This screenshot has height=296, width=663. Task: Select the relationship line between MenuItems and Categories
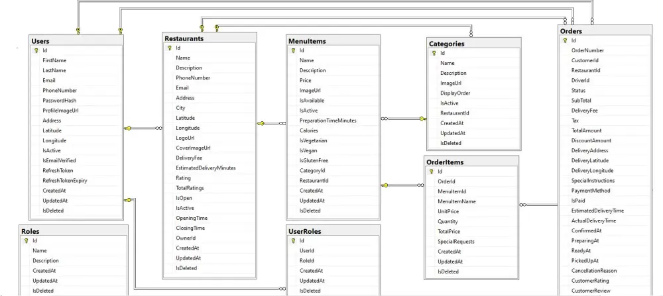point(403,119)
